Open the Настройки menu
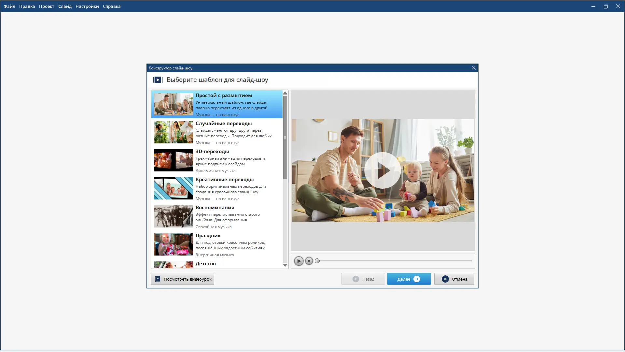This screenshot has width=625, height=352. pos(87,6)
